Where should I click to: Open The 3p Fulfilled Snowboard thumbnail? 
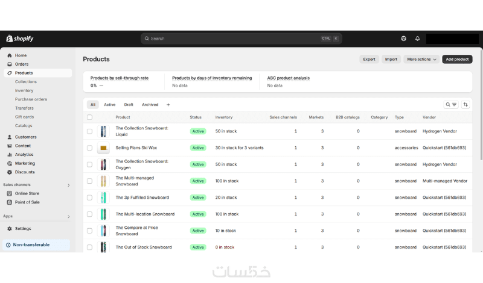point(103,197)
